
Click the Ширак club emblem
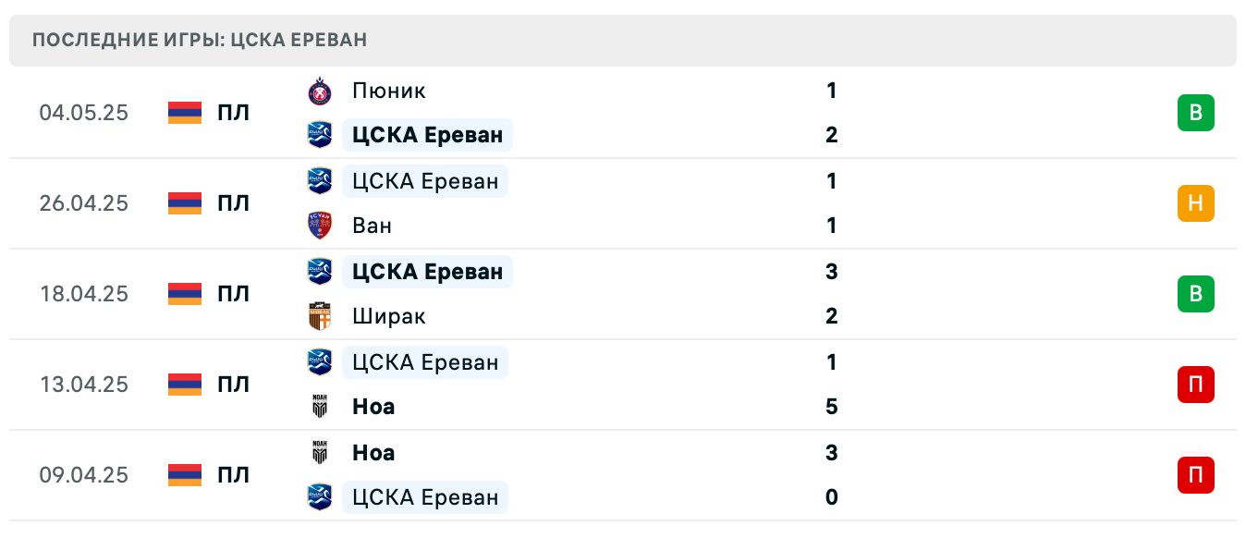319,315
